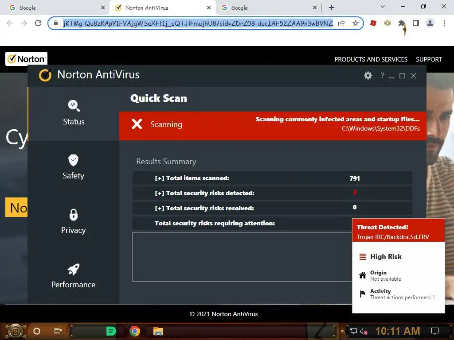Image resolution: width=454 pixels, height=340 pixels.
Task: Open Task View on the taskbar
Action: point(58,331)
